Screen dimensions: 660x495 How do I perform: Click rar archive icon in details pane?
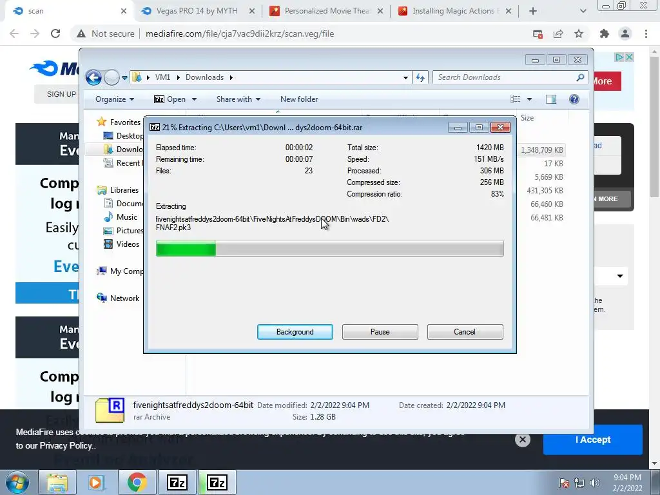(x=110, y=410)
